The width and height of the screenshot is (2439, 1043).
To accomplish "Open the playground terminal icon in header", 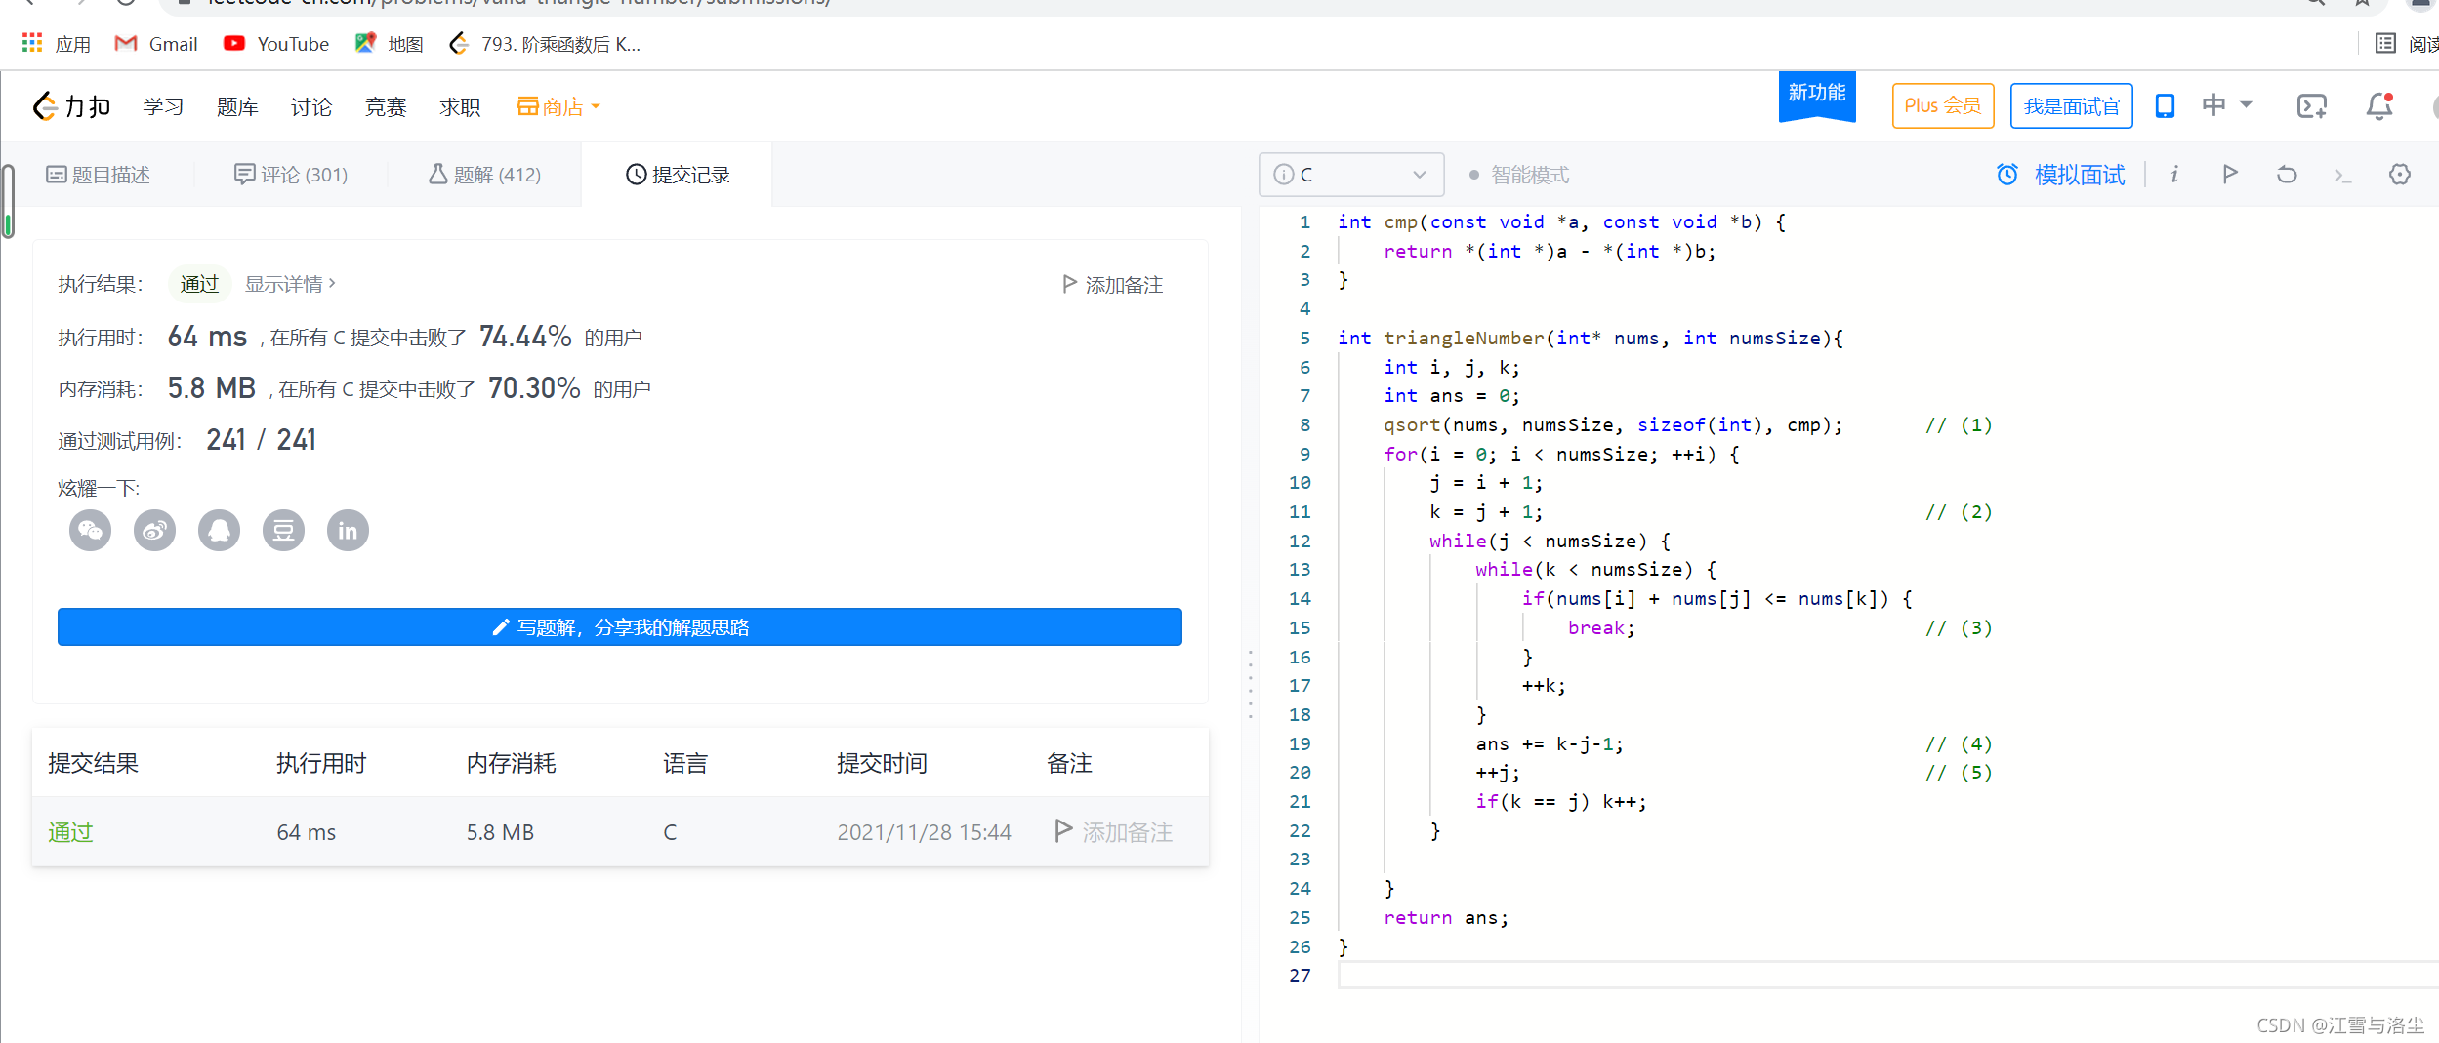I will tap(2311, 105).
